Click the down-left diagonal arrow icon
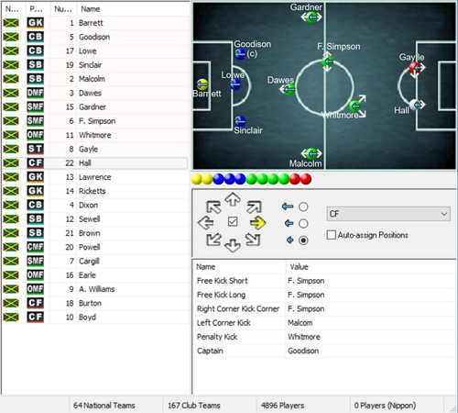 pos(213,240)
